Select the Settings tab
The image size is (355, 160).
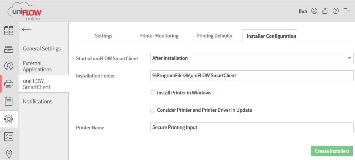pyautogui.click(x=103, y=36)
